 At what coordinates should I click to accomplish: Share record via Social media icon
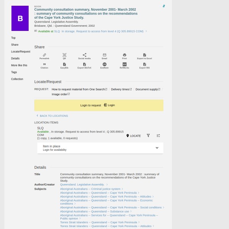[84, 56]
